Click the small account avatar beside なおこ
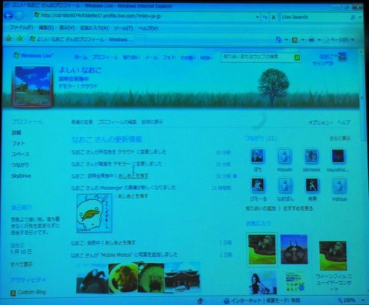The image size is (369, 305). point(342,57)
